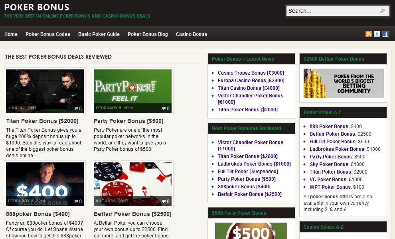Click the AUGUST 3, 2010 date label
395x239 pixels.
(112, 201)
